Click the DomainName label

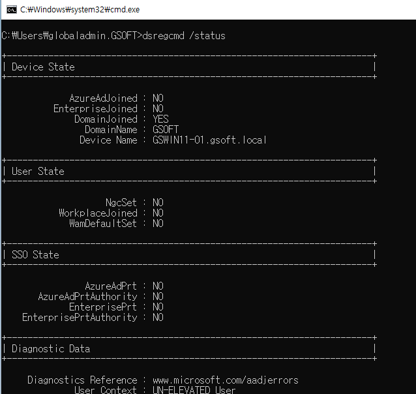(x=111, y=130)
